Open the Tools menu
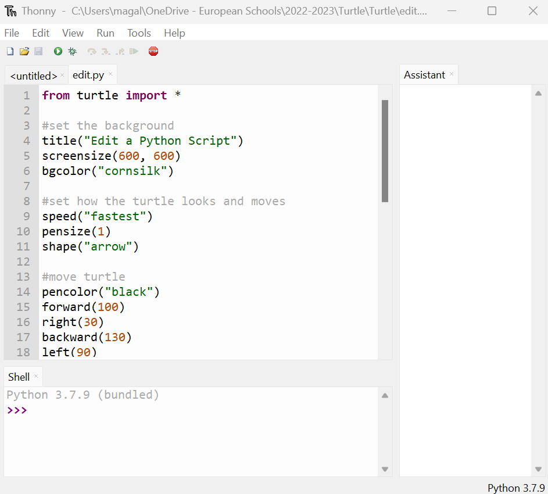 [x=139, y=33]
